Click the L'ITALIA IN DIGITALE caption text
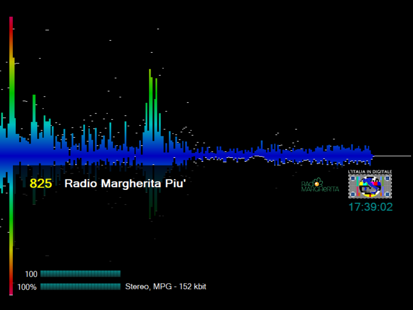Viewport: 413px width, 310px height. (370, 171)
